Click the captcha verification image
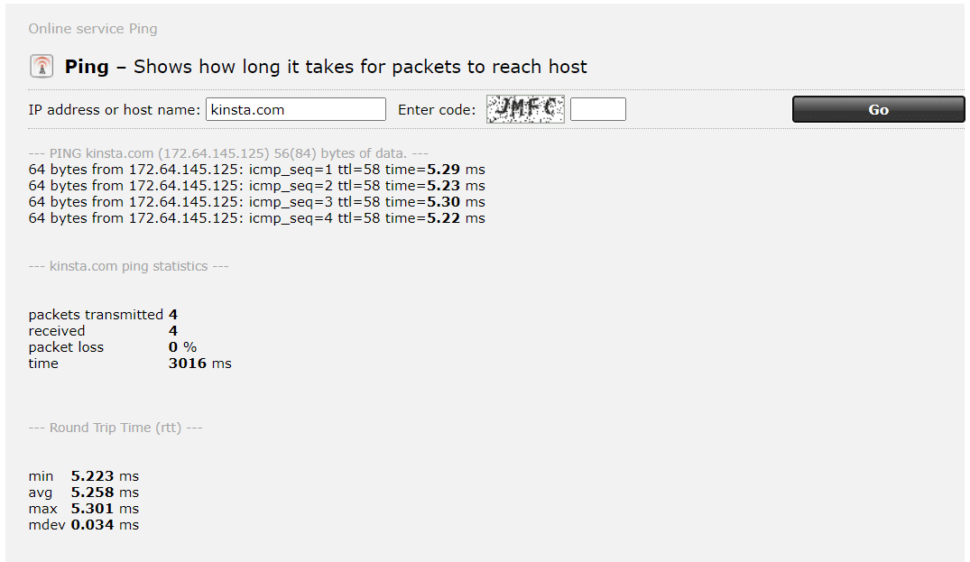This screenshot has height=562, width=970. click(525, 108)
